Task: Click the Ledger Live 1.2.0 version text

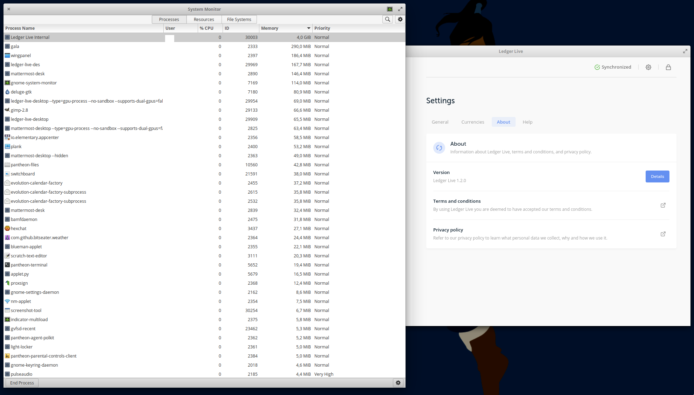Action: [x=449, y=181]
